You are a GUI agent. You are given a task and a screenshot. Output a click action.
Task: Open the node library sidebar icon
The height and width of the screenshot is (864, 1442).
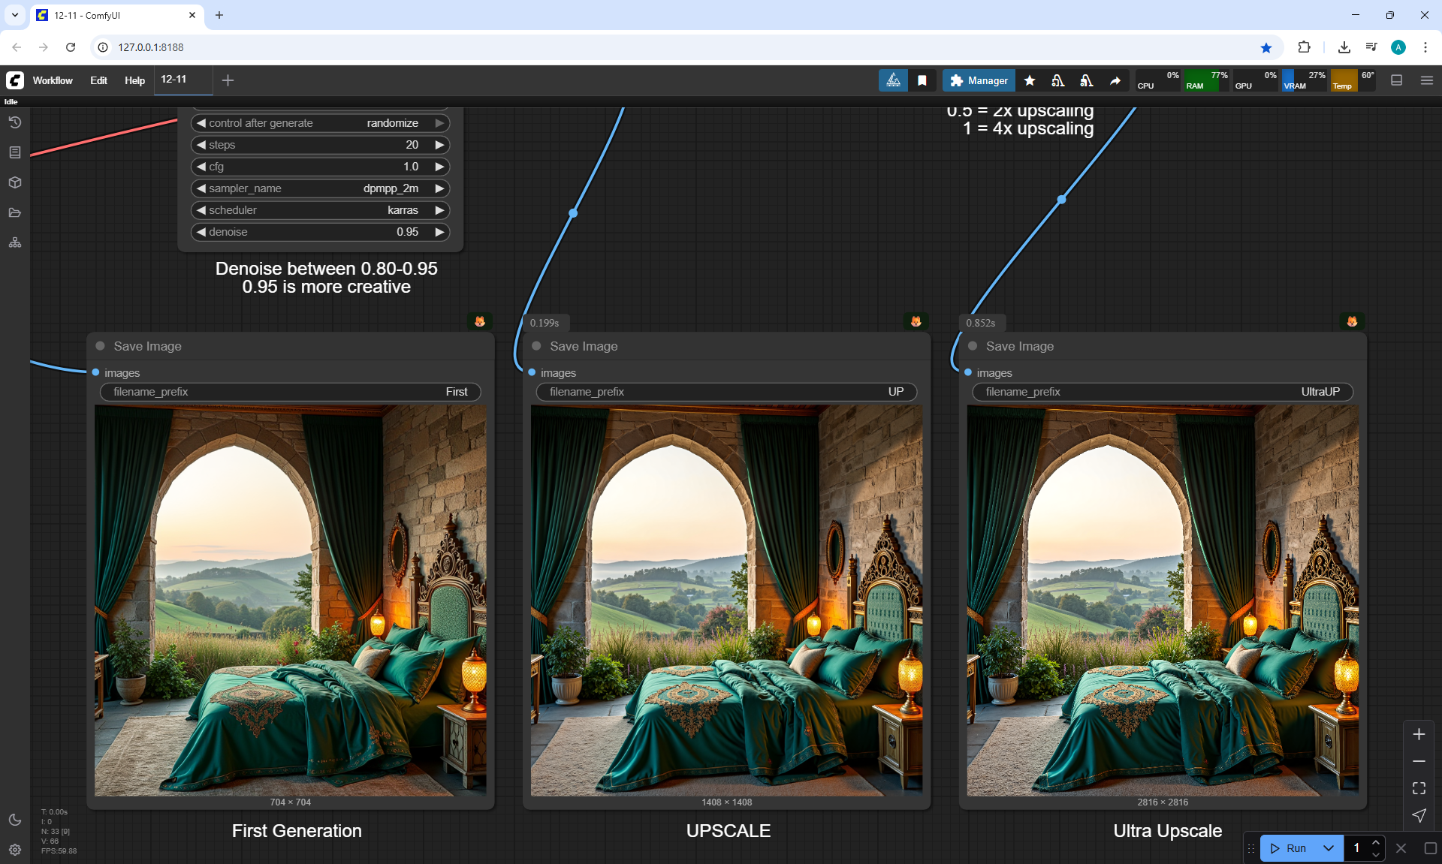[15, 152]
